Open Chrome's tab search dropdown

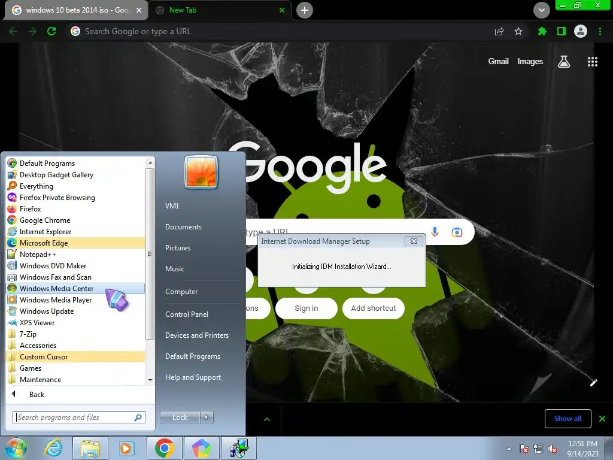[x=541, y=10]
